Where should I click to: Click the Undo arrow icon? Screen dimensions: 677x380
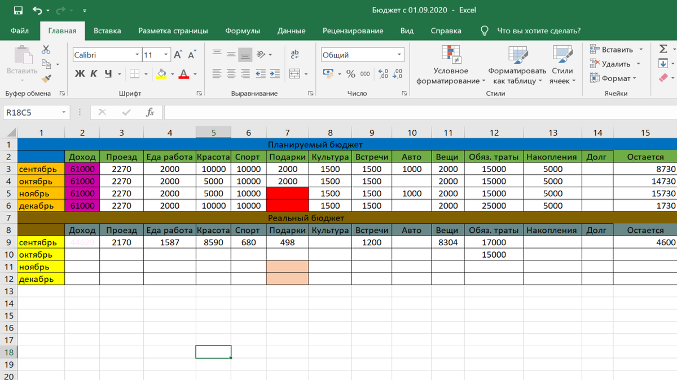[x=38, y=10]
